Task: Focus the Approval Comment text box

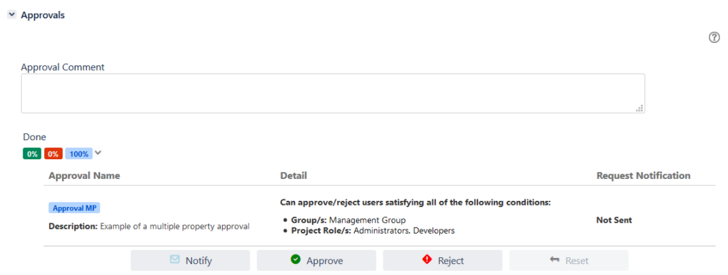Action: click(332, 93)
